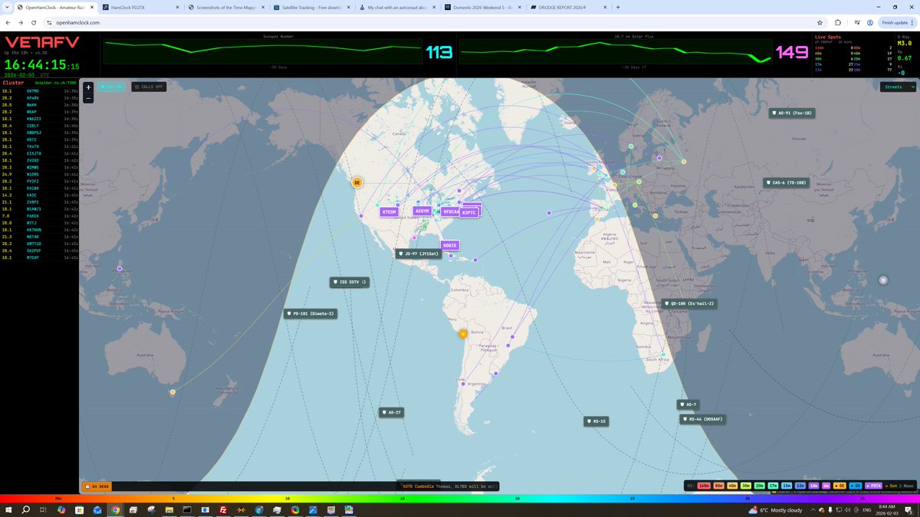The width and height of the screenshot is (920, 517).
Task: Open taskbar search
Action: tap(26, 509)
